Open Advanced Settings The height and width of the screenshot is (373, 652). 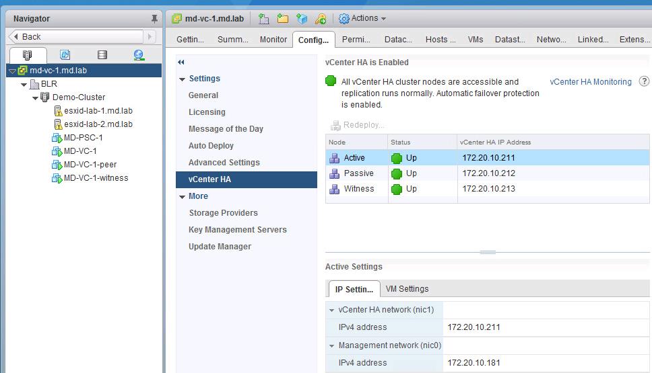224,162
